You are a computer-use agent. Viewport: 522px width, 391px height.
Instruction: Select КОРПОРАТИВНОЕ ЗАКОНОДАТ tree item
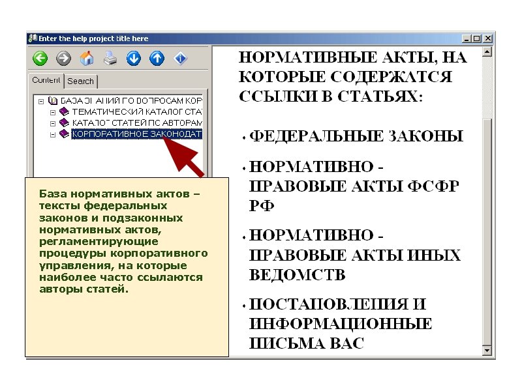pyautogui.click(x=137, y=134)
